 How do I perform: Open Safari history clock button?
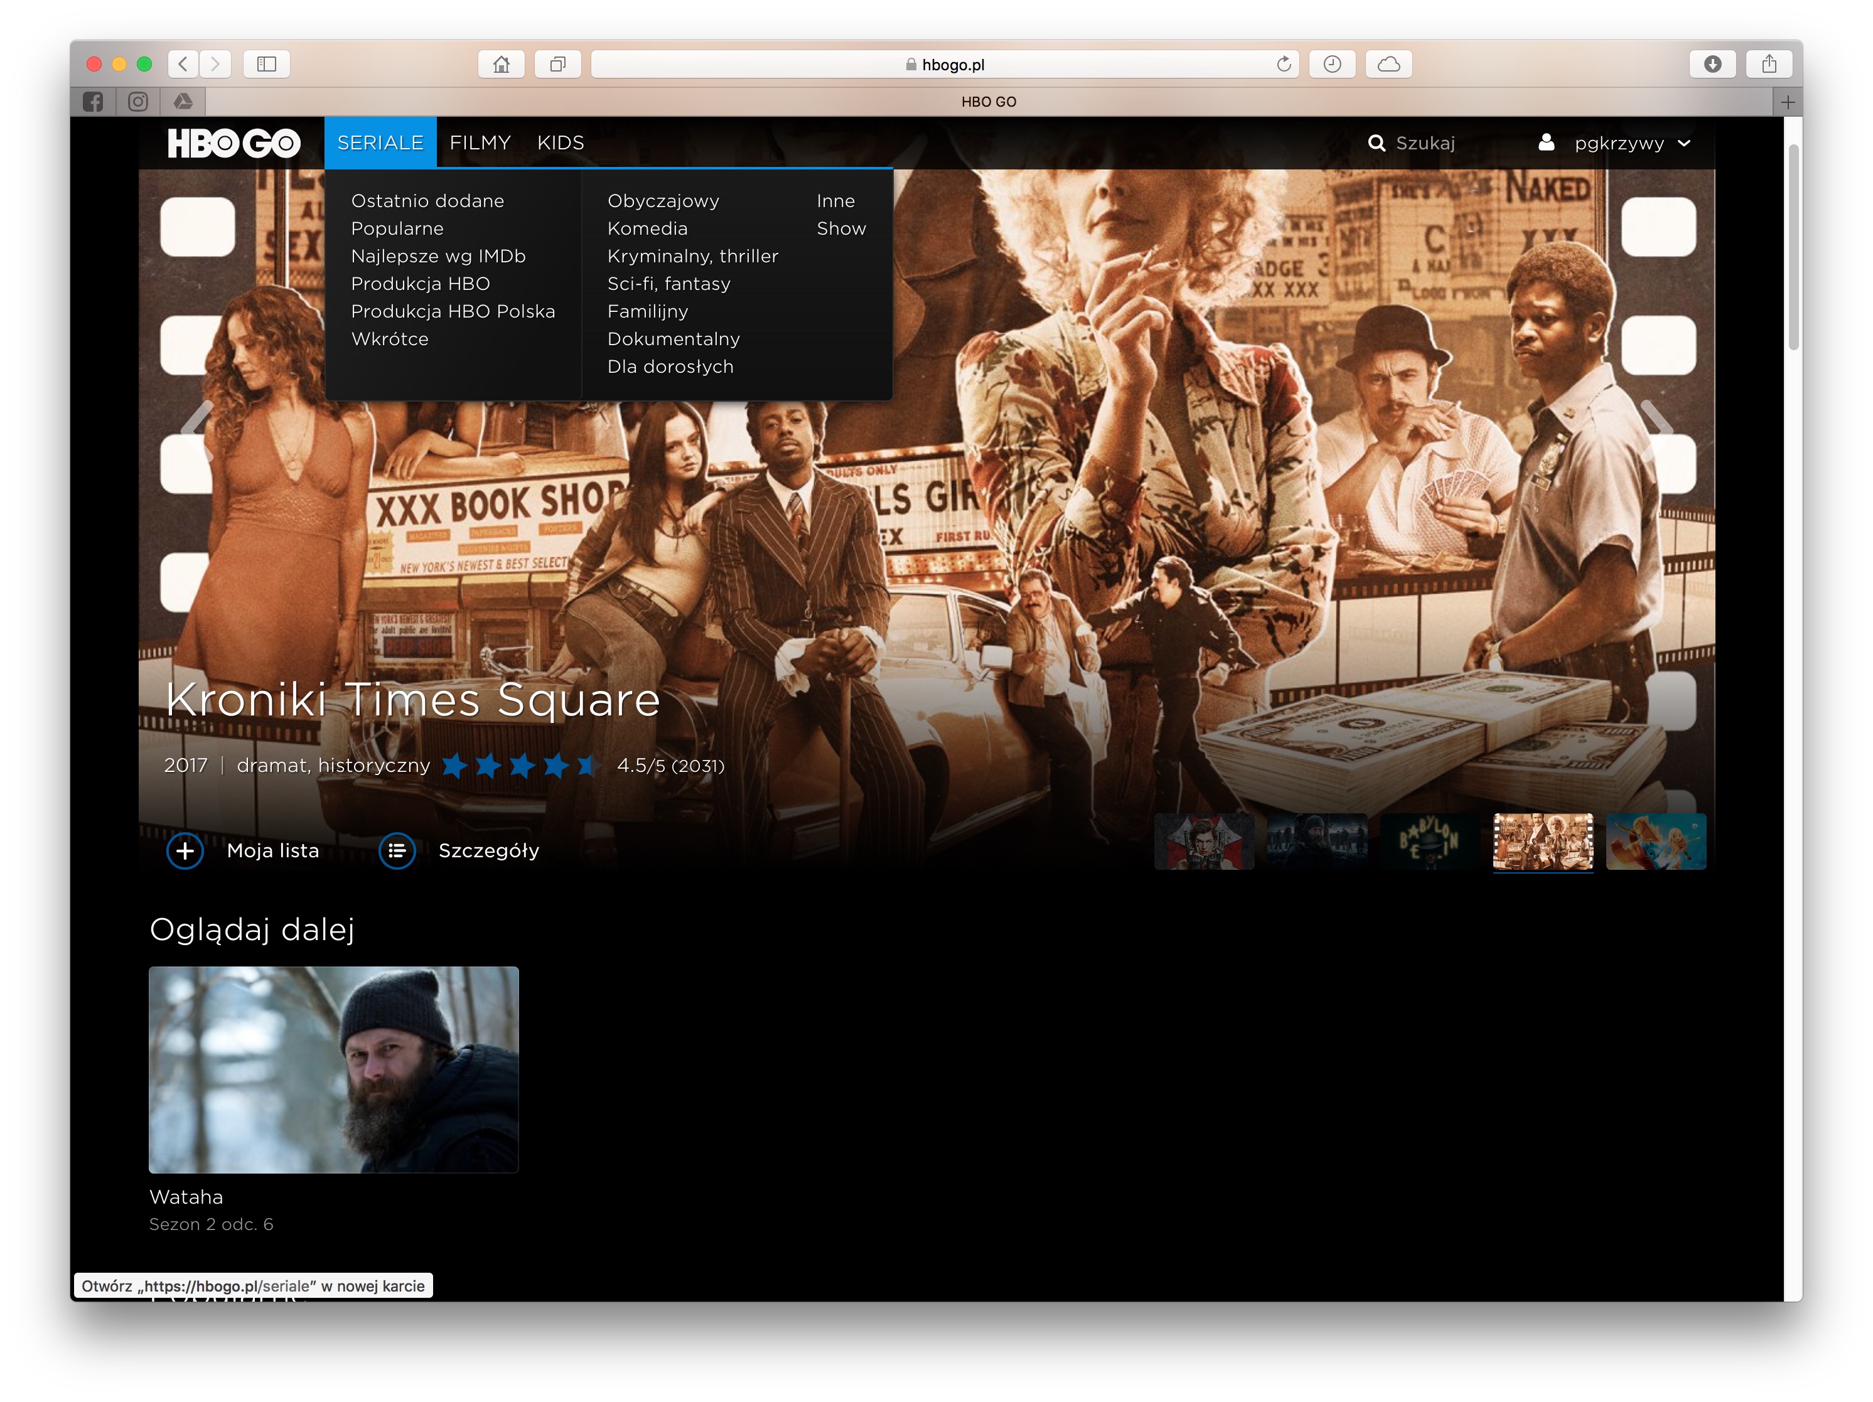tap(1332, 65)
